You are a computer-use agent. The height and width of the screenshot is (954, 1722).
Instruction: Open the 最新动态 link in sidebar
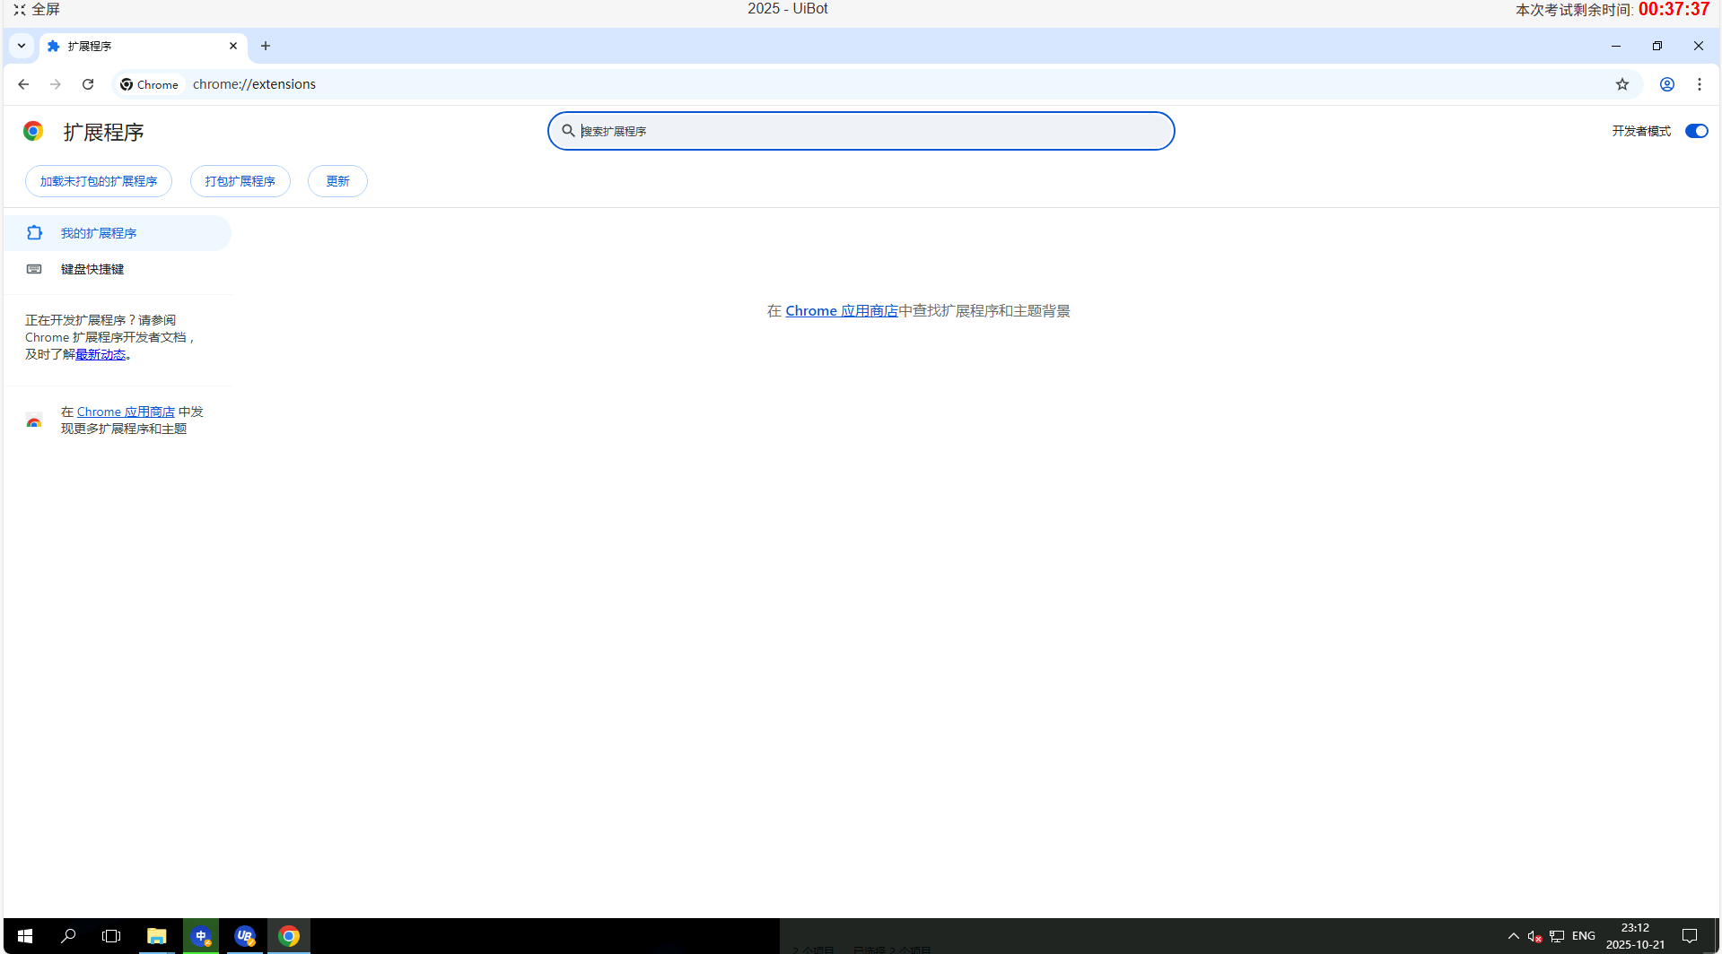101,355
